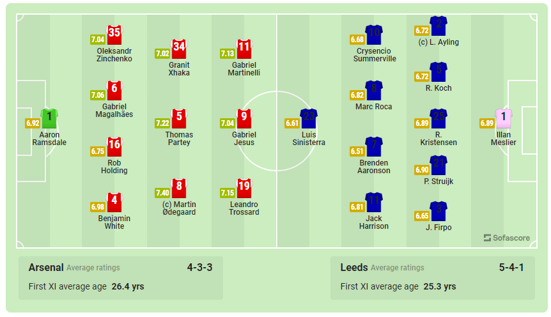Click Aaron Ramsdale's green goalkeeper shirt
Screen dimensions: 551x317
pyautogui.click(x=49, y=119)
